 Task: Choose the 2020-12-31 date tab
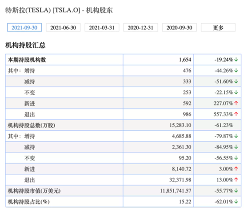tap(141, 27)
